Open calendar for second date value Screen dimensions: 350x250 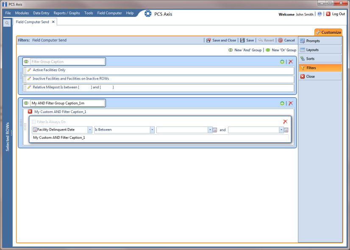pos(286,130)
